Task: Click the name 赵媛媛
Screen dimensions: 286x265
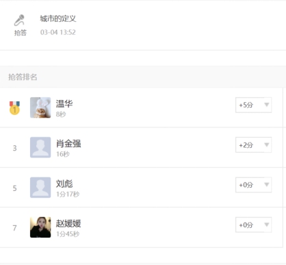Action: pyautogui.click(x=68, y=223)
